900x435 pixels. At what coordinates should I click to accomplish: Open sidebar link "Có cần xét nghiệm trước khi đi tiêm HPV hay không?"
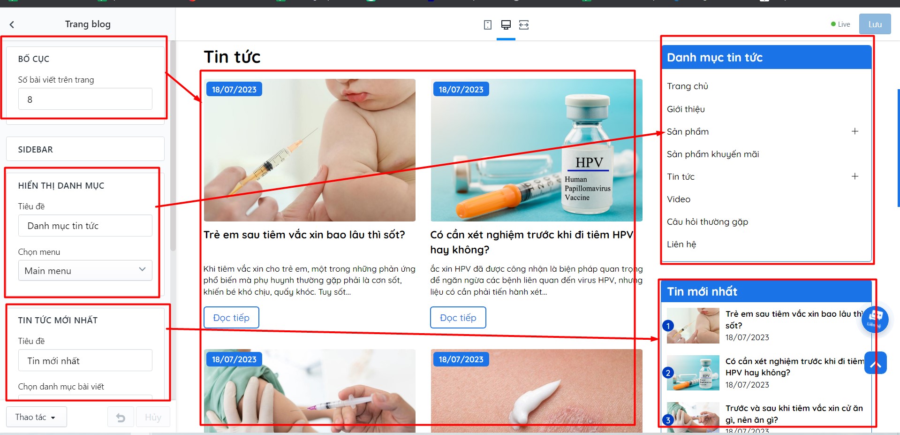click(794, 367)
